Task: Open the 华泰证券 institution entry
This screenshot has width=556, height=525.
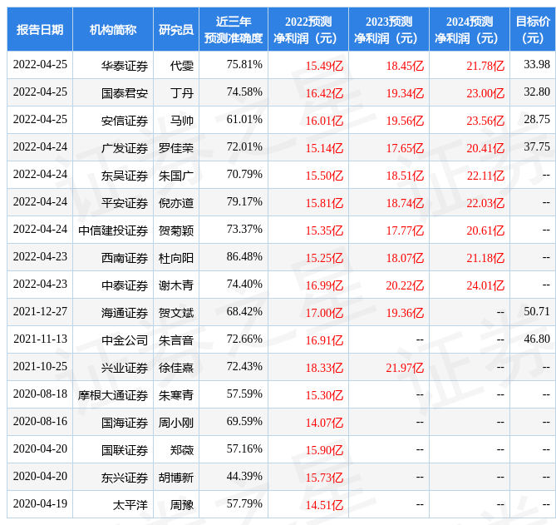Action: (125, 65)
